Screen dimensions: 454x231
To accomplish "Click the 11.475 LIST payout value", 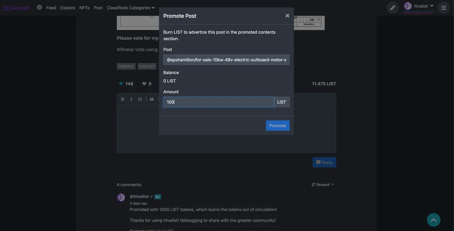I will tap(324, 84).
